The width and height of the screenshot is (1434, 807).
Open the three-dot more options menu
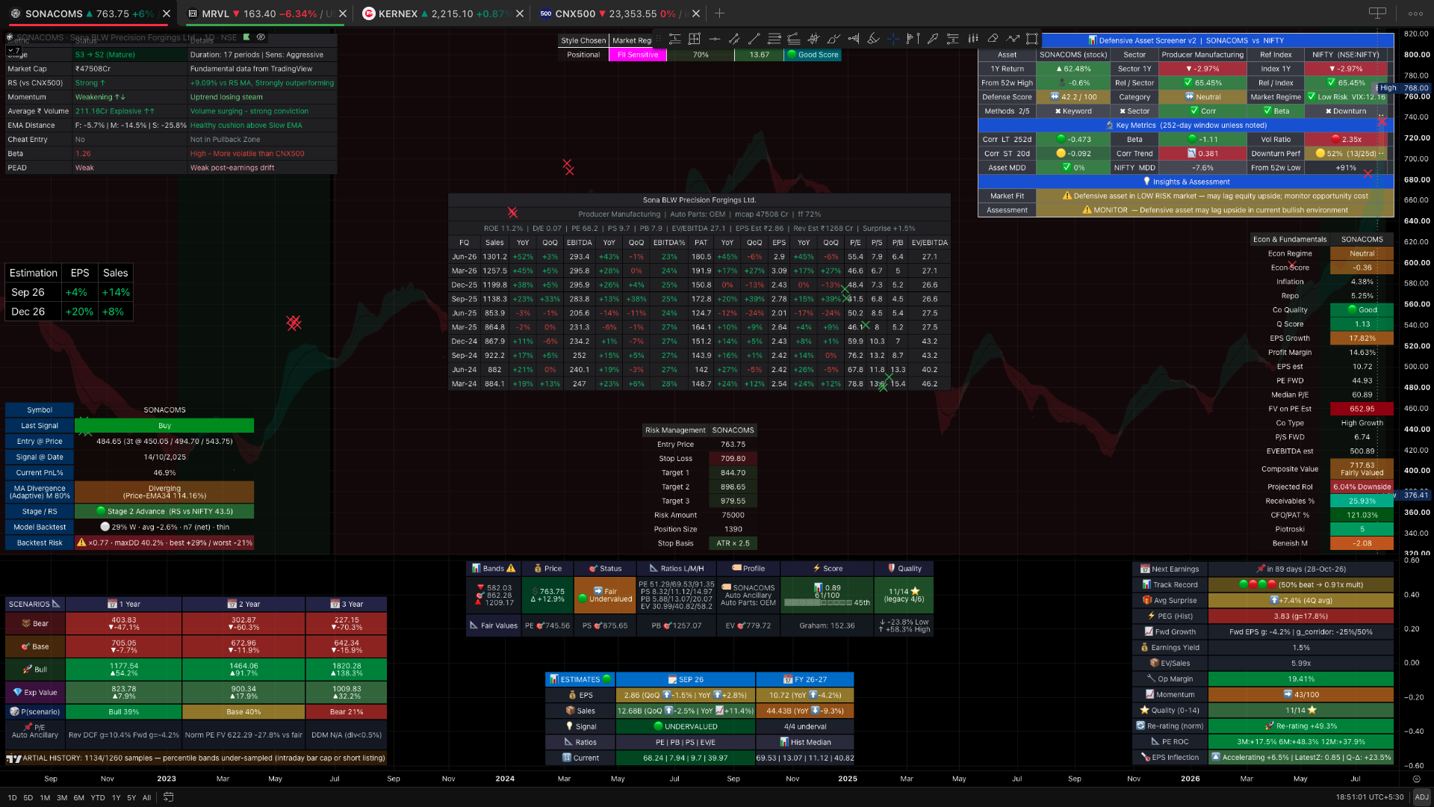click(1415, 13)
